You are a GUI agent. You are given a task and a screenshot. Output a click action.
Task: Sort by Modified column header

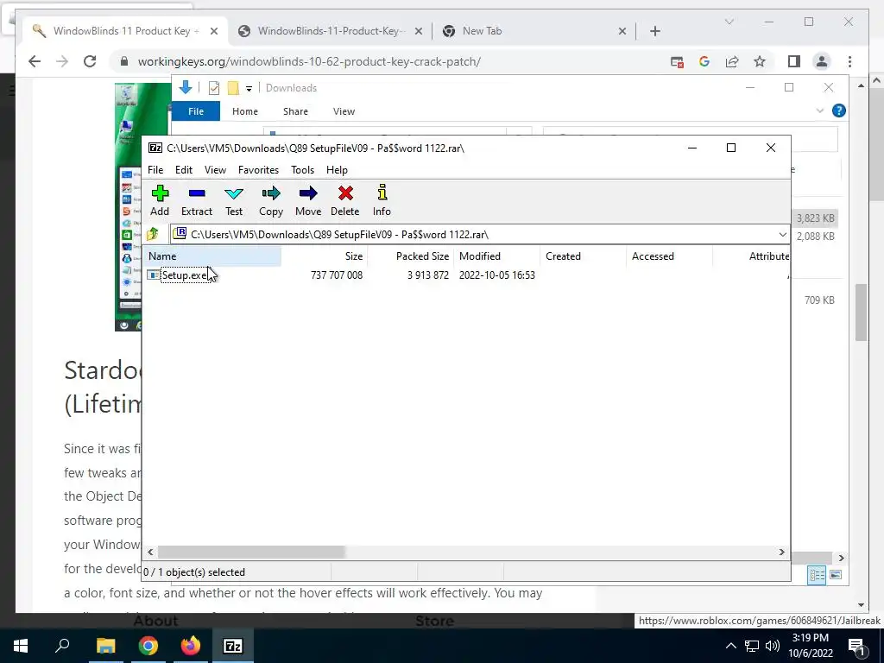coord(496,256)
